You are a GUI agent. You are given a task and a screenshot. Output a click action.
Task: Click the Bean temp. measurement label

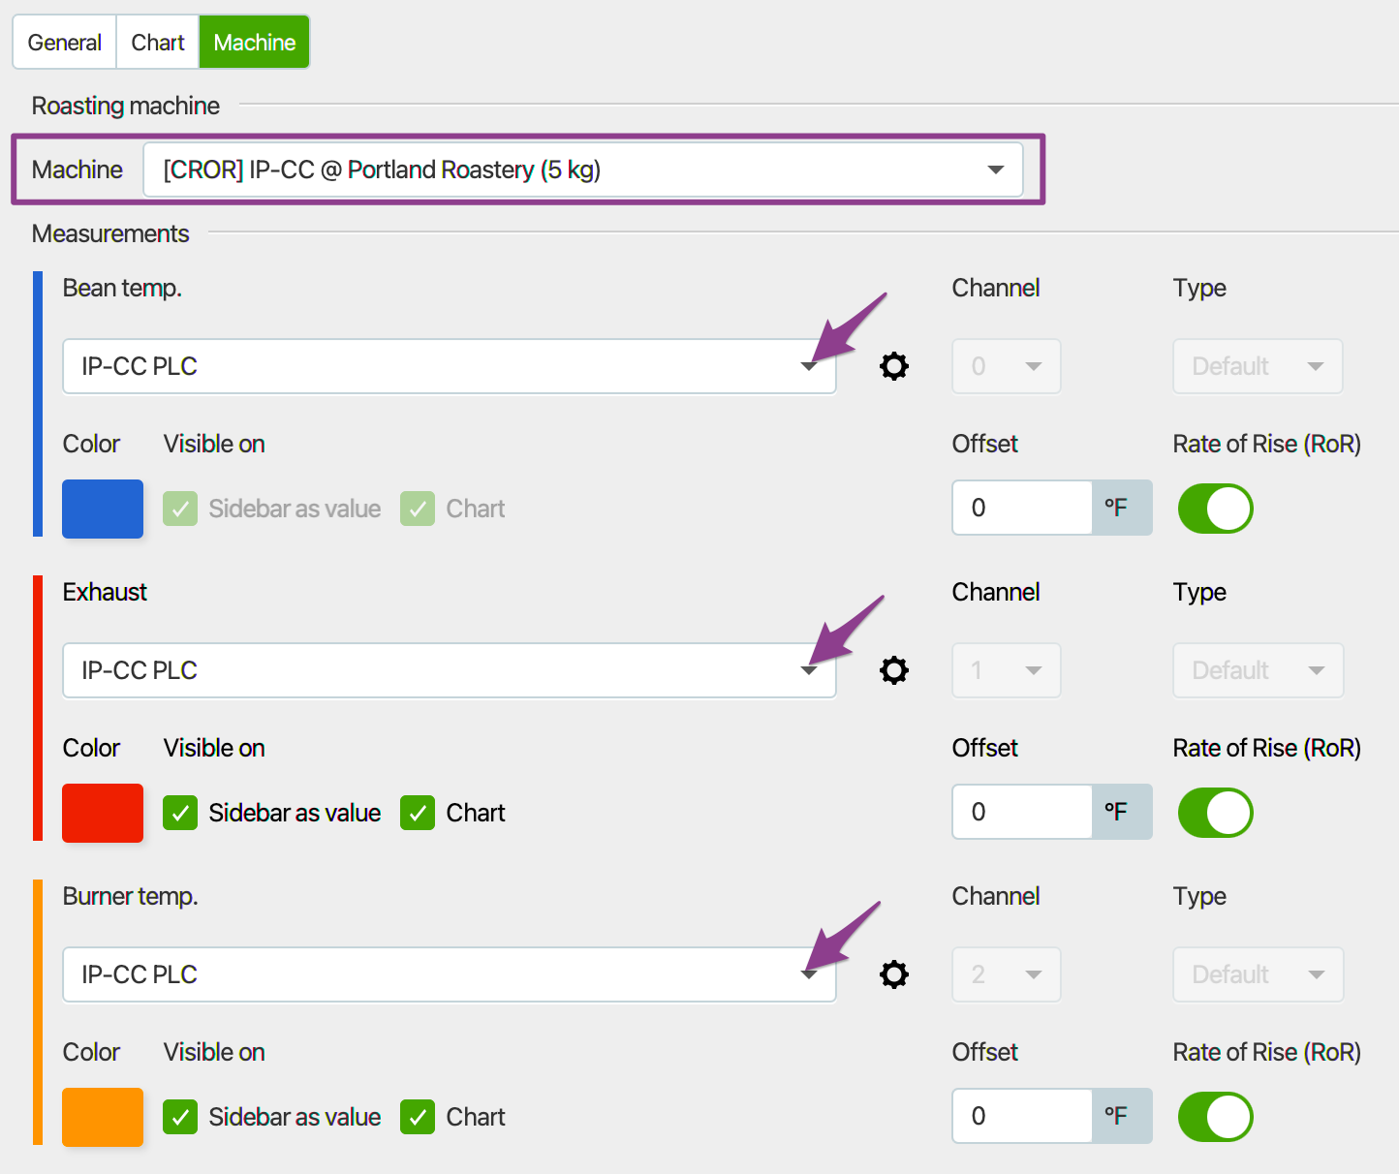click(x=122, y=288)
